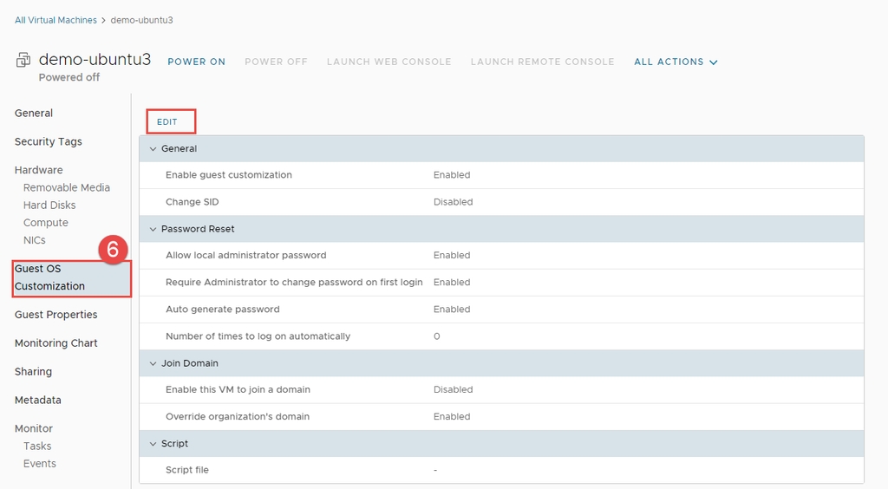This screenshot has width=888, height=489.
Task: View Tasks under Monitor
Action: 37,447
